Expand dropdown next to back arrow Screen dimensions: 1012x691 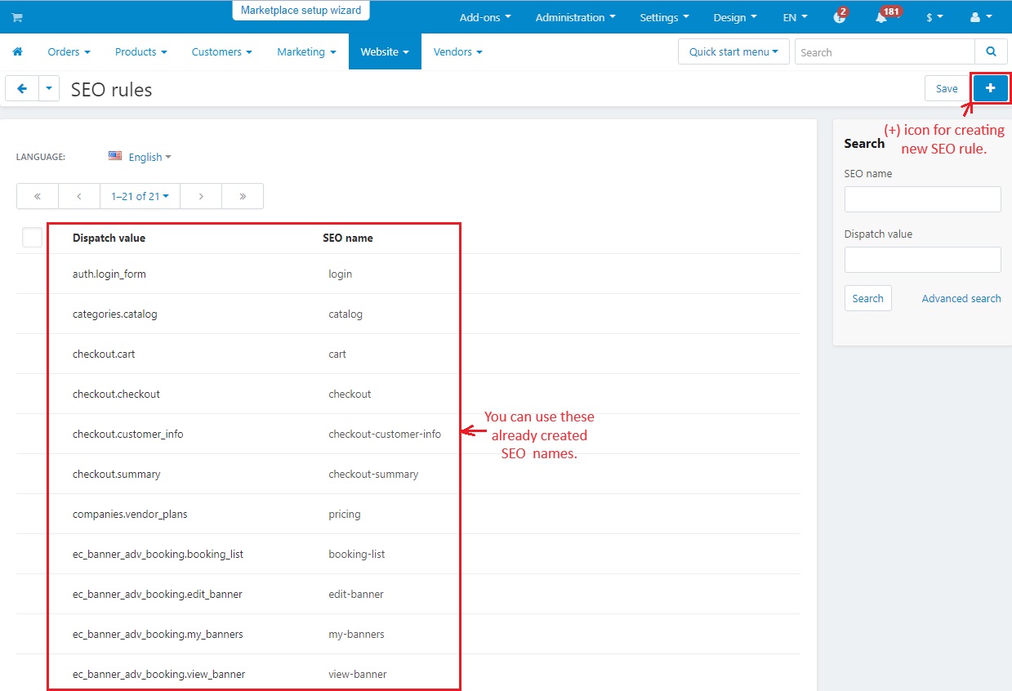49,88
